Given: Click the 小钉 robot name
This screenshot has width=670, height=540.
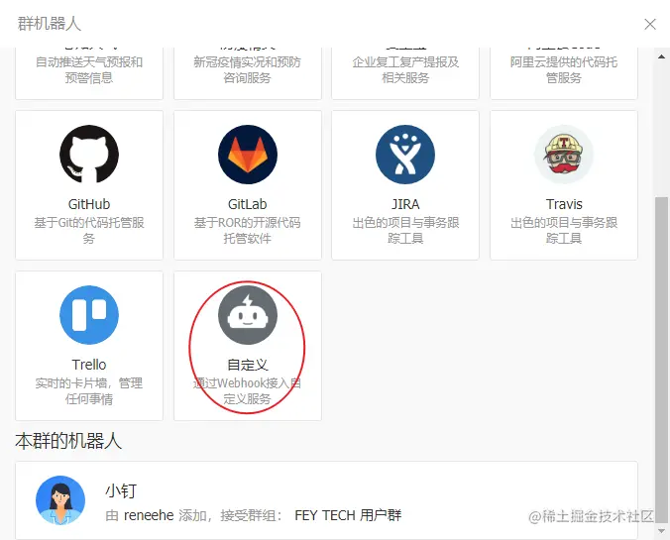Looking at the screenshot, I should click(121, 490).
